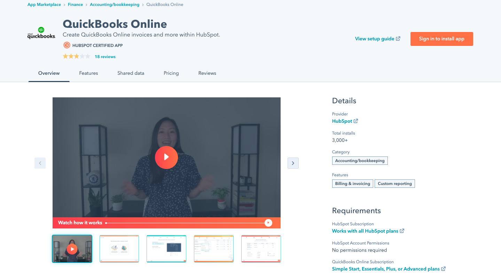Click the Requirements heading
The image size is (501, 274).
(x=357, y=211)
